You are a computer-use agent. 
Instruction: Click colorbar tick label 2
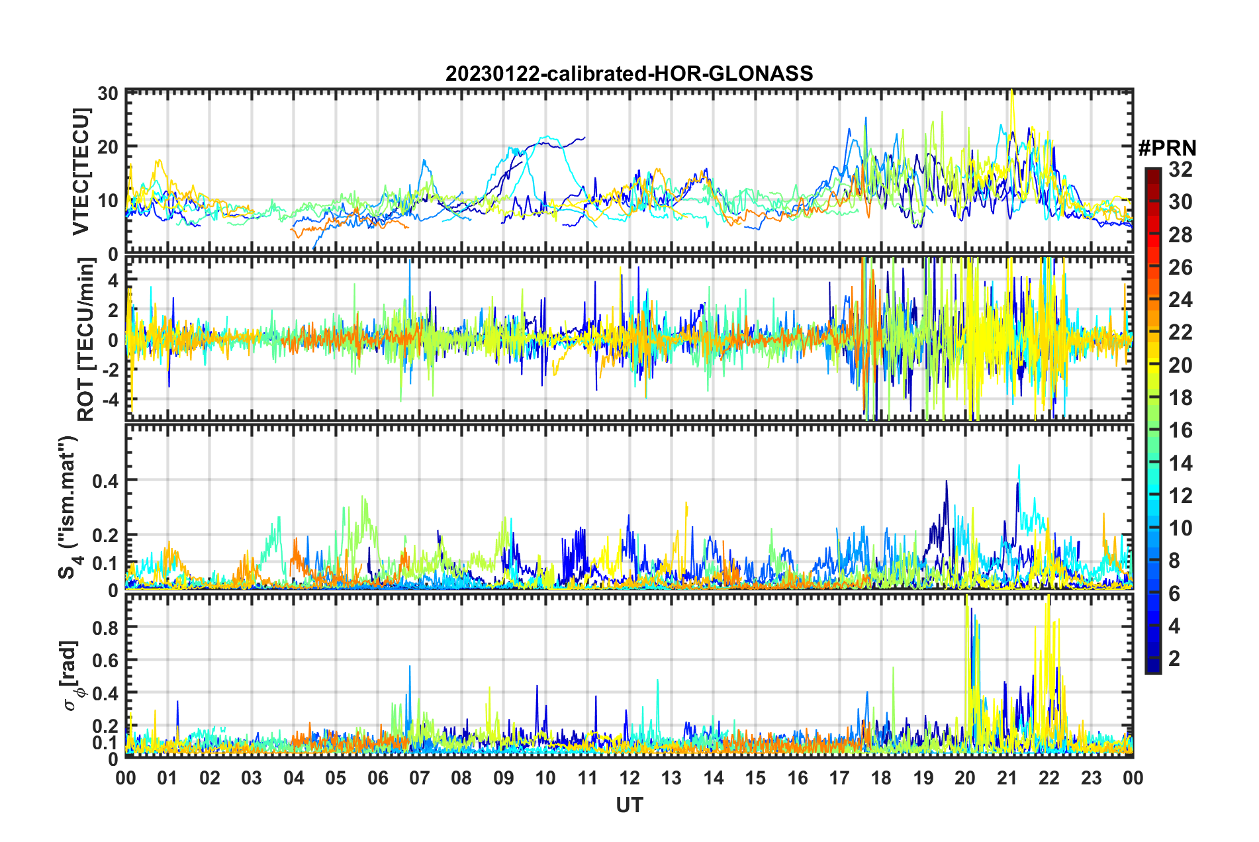point(1174,659)
